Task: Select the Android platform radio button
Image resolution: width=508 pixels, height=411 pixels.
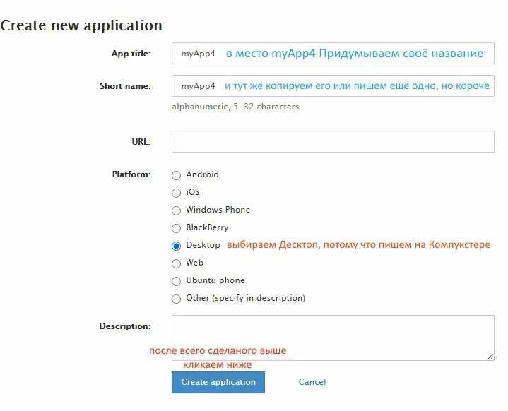Action: (177, 175)
